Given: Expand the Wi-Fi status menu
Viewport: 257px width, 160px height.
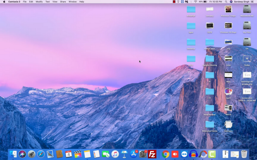Looking at the screenshot, I should [195, 2].
